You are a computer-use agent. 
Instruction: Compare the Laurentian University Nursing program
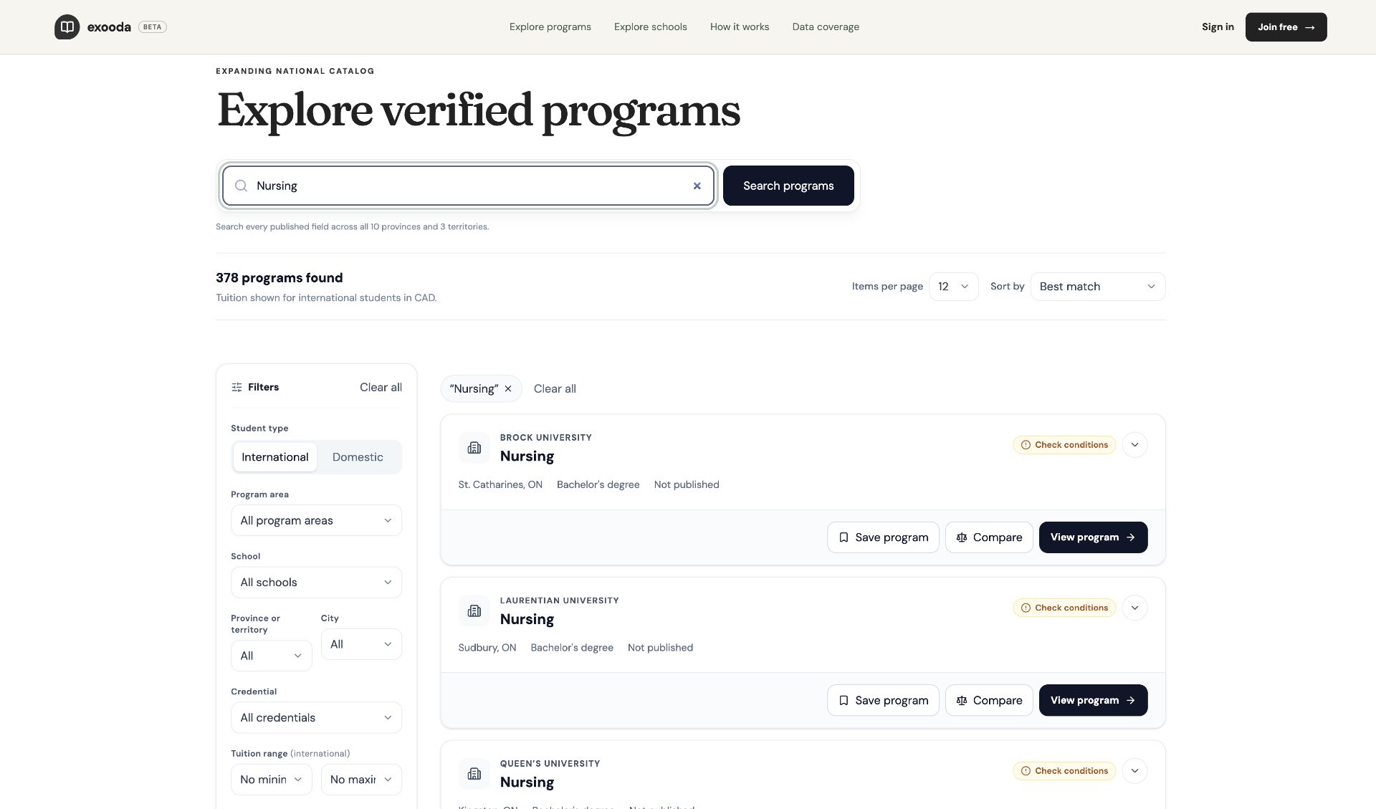click(989, 700)
